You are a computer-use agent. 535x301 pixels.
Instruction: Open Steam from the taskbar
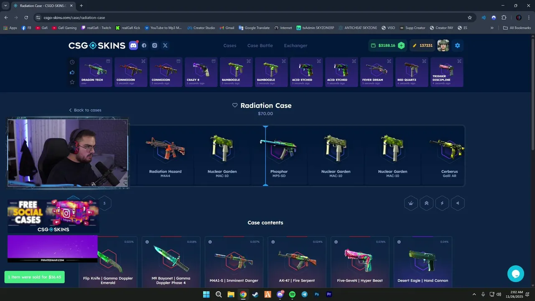coord(255,294)
